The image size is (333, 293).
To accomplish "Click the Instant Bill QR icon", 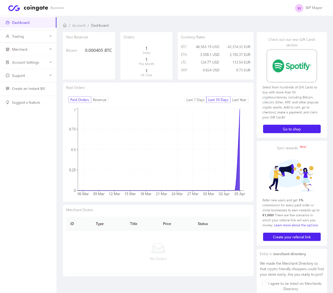I will pyautogui.click(x=8, y=89).
